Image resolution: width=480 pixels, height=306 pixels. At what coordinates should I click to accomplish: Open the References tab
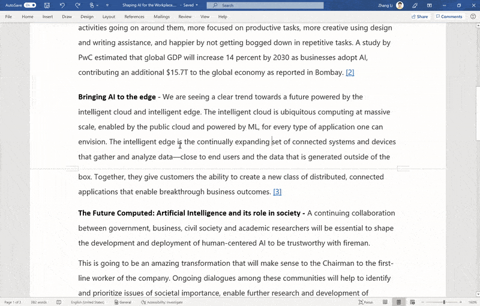click(x=134, y=17)
